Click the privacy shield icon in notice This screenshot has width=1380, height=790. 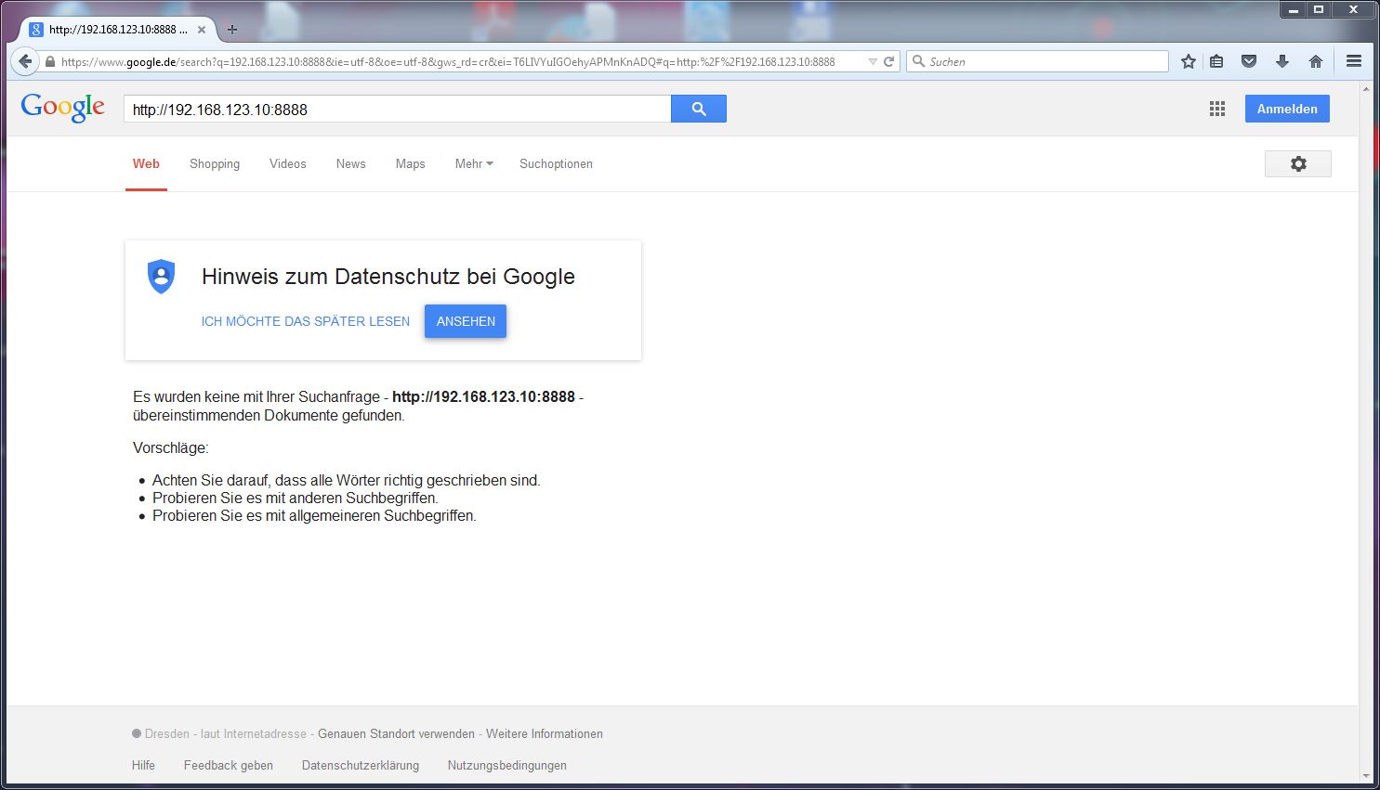tap(162, 277)
